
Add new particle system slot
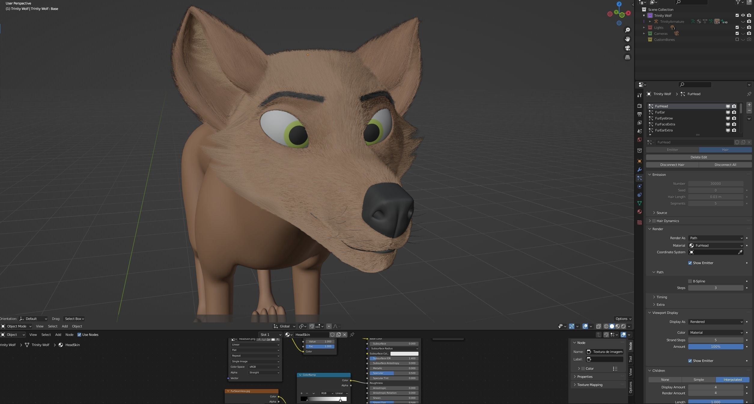(x=749, y=105)
